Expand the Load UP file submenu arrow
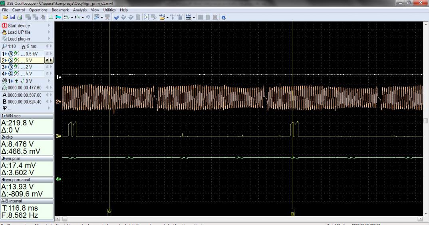The height and width of the screenshot is (225, 429). (49, 32)
